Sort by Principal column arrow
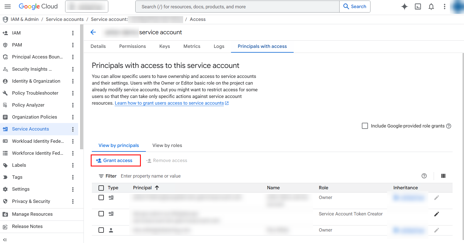The height and width of the screenshot is (243, 464). coord(157,188)
